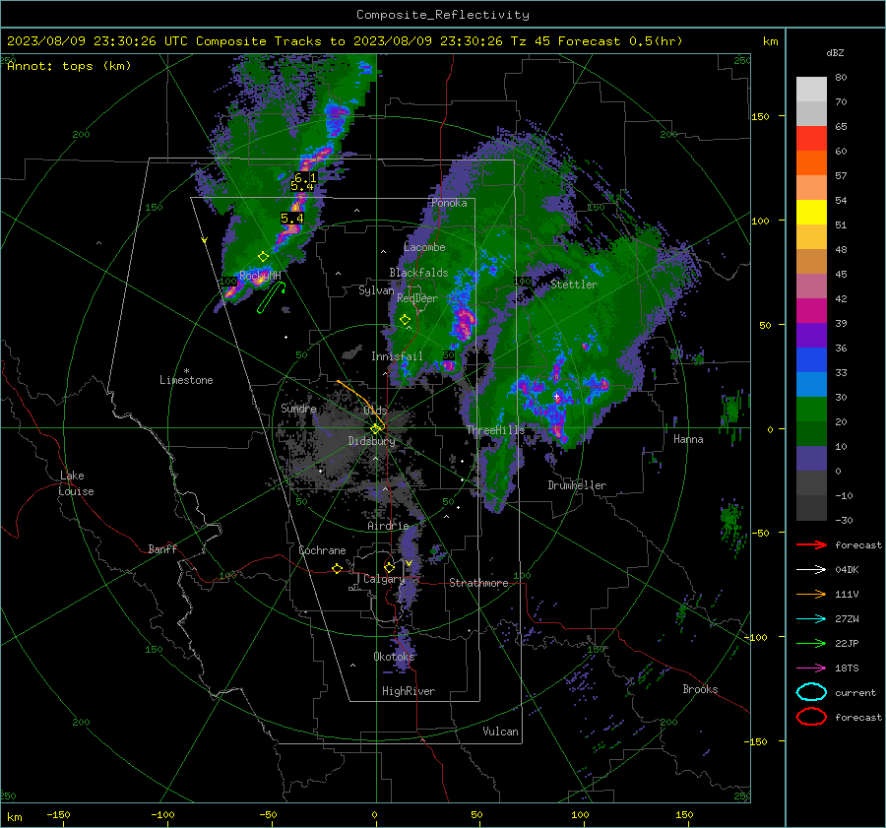
Task: Click the yellow diamond marker above RockyMH
Action: (x=263, y=257)
